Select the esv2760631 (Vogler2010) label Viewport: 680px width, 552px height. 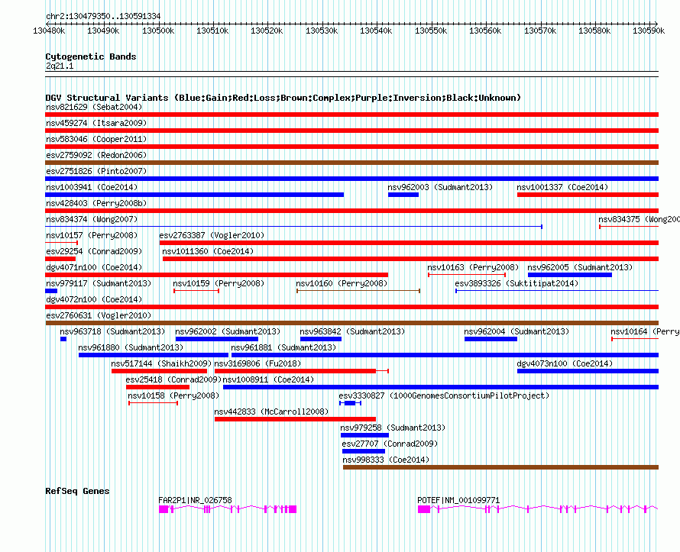click(x=99, y=315)
